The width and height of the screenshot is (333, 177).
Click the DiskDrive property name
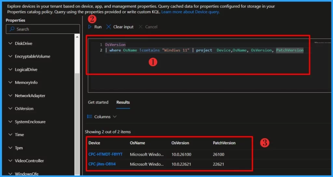pyautogui.click(x=23, y=44)
